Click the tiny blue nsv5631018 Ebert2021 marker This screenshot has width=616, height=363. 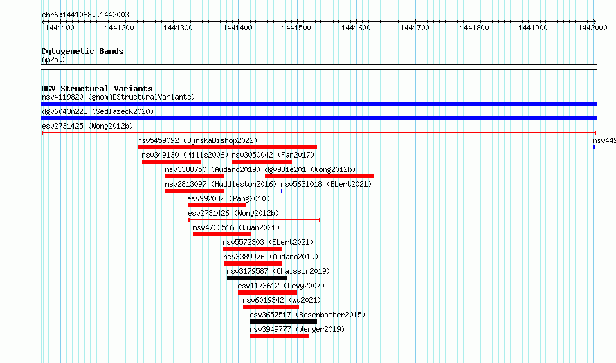coord(282,191)
